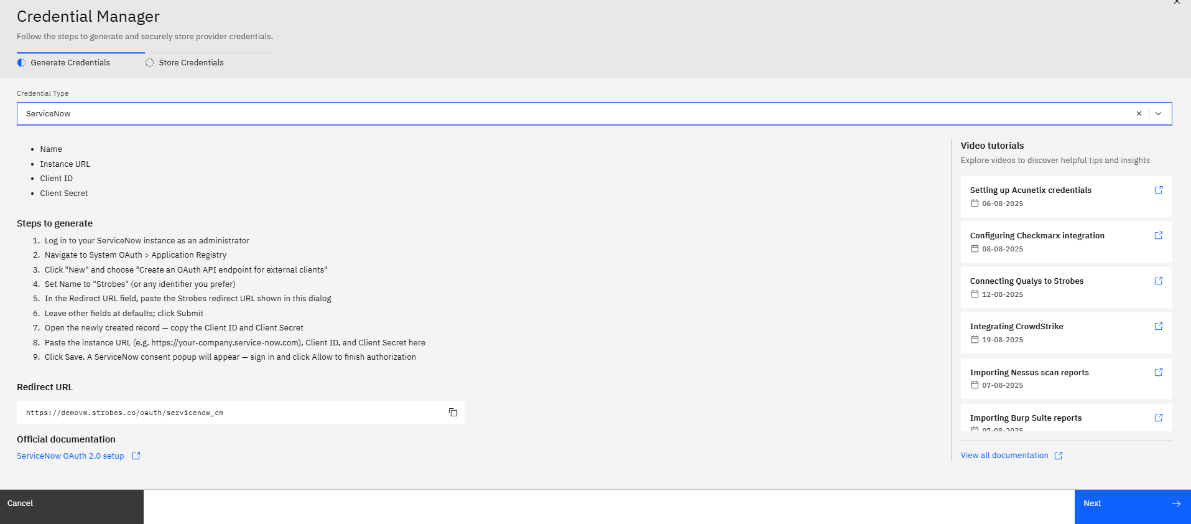Click the date '06-08-2025' on Acunetix card
Viewport: 1191px width, 524px height.
coord(1003,204)
